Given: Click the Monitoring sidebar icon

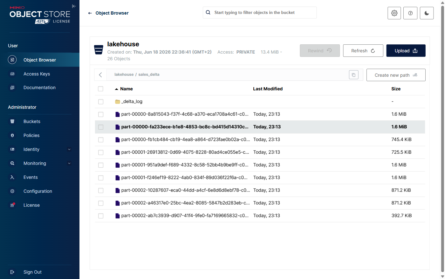Looking at the screenshot, I should [12, 163].
